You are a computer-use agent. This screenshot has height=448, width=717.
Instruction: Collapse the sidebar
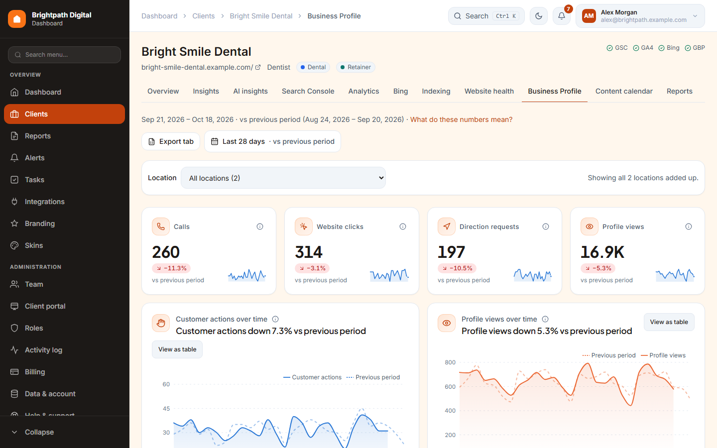point(65,432)
